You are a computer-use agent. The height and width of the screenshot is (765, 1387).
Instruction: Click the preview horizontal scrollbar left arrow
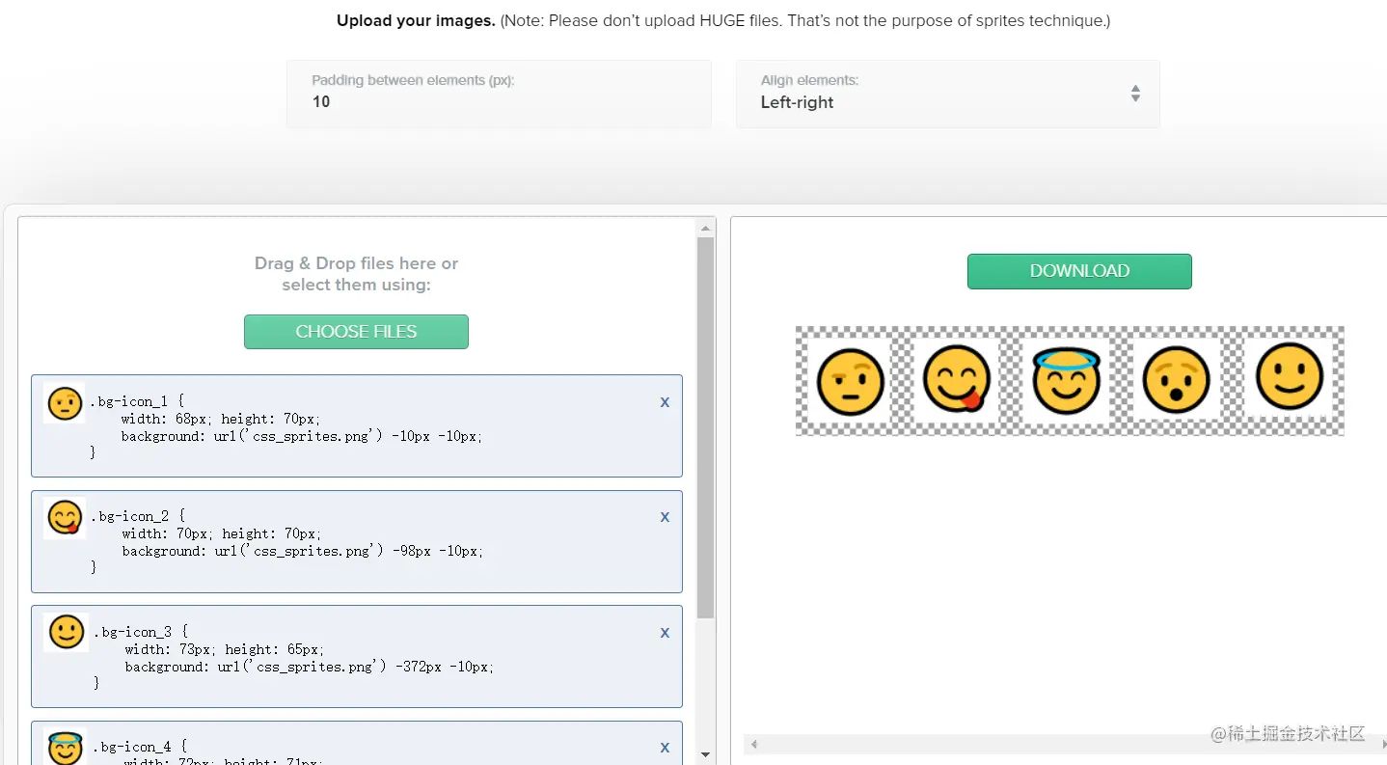[x=754, y=744]
